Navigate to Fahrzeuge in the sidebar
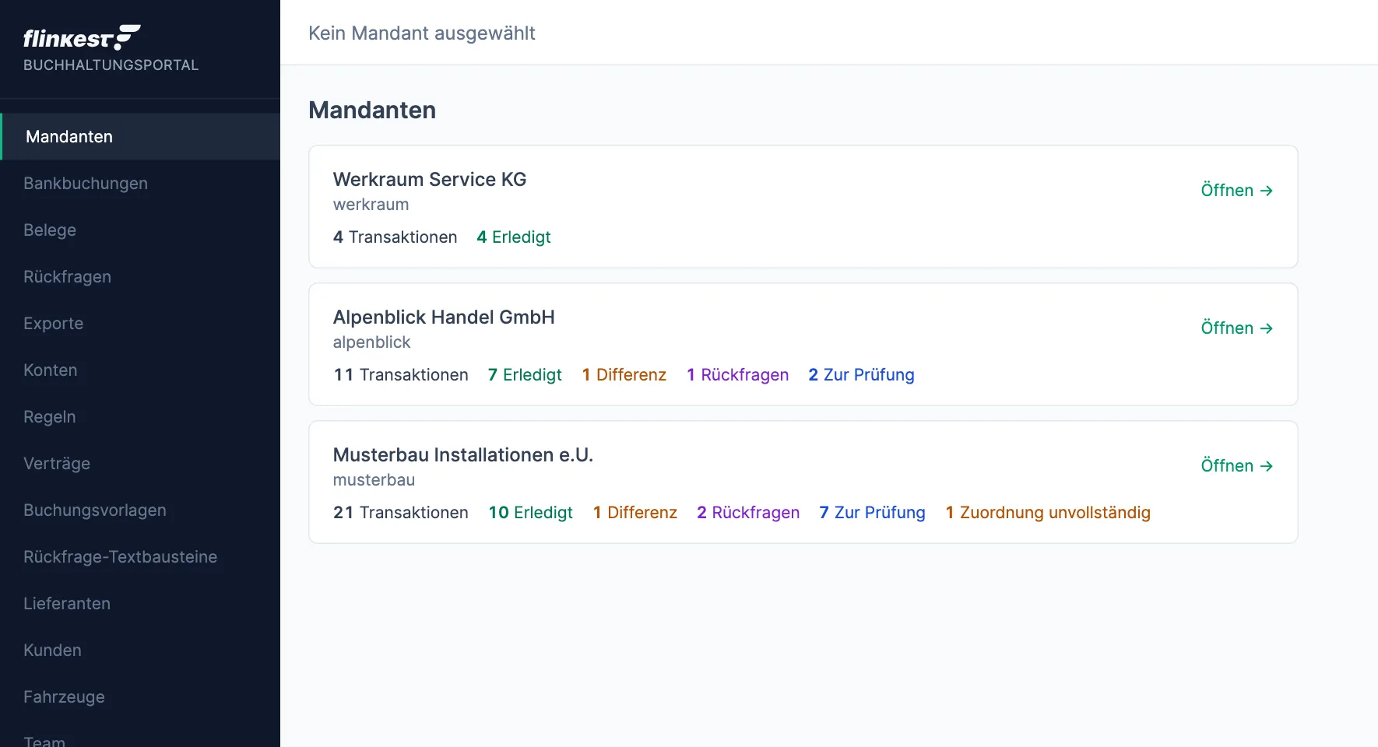 [140, 697]
